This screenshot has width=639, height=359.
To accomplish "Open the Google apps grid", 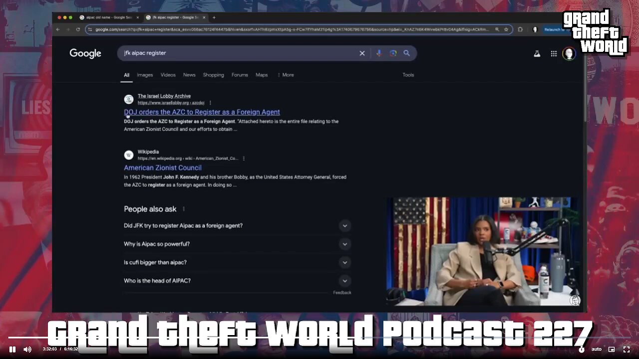I will pyautogui.click(x=554, y=54).
